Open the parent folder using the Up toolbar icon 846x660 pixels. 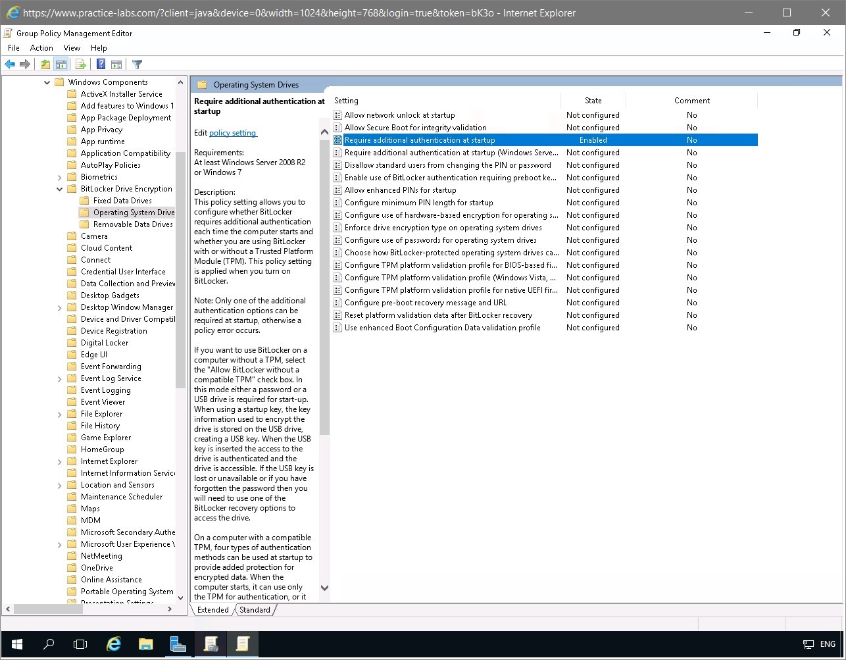click(44, 64)
